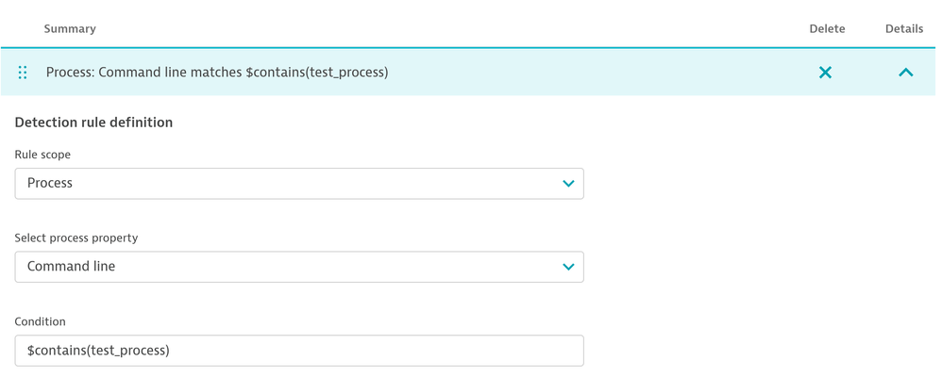Image resolution: width=942 pixels, height=377 pixels.
Task: Click the 'Select process property' label
Action: click(76, 238)
